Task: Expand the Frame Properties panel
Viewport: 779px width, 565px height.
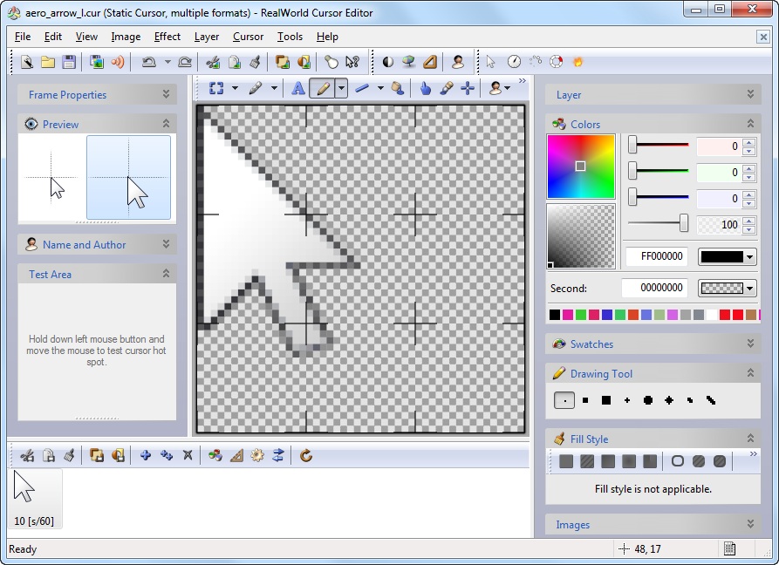Action: pyautogui.click(x=167, y=94)
